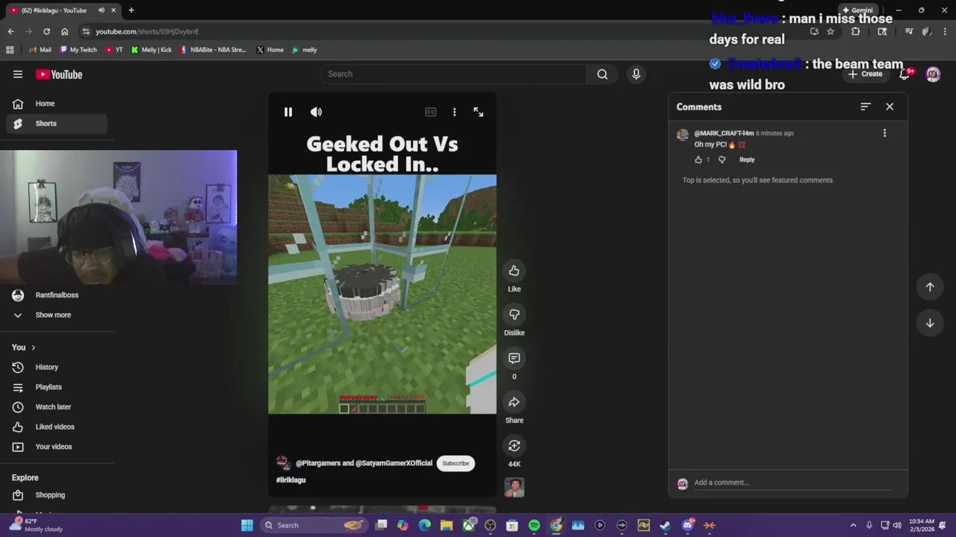Open the sound thumbnail below the remix button

(x=514, y=488)
